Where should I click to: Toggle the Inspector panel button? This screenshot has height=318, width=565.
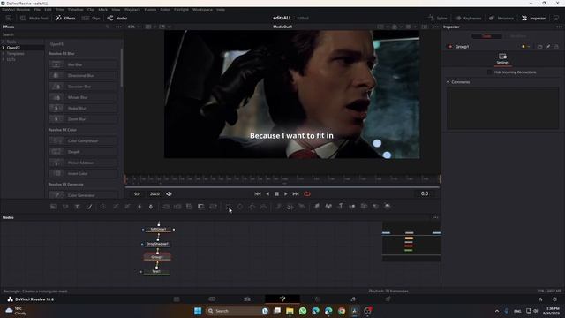coord(533,18)
